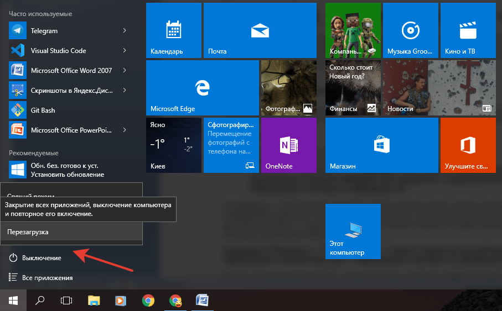Screen dimensions: 502x311
Task: Open the Киев weather tile
Action: tap(174, 145)
